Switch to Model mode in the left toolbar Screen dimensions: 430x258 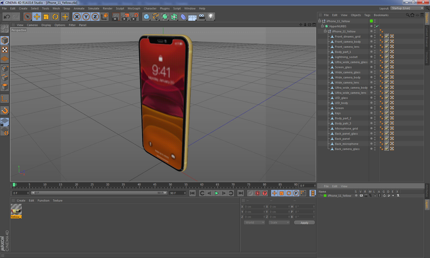(x=5, y=40)
